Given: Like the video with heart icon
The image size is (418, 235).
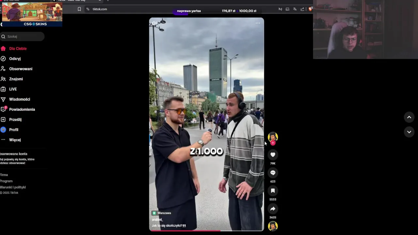Looking at the screenshot, I should (x=273, y=155).
